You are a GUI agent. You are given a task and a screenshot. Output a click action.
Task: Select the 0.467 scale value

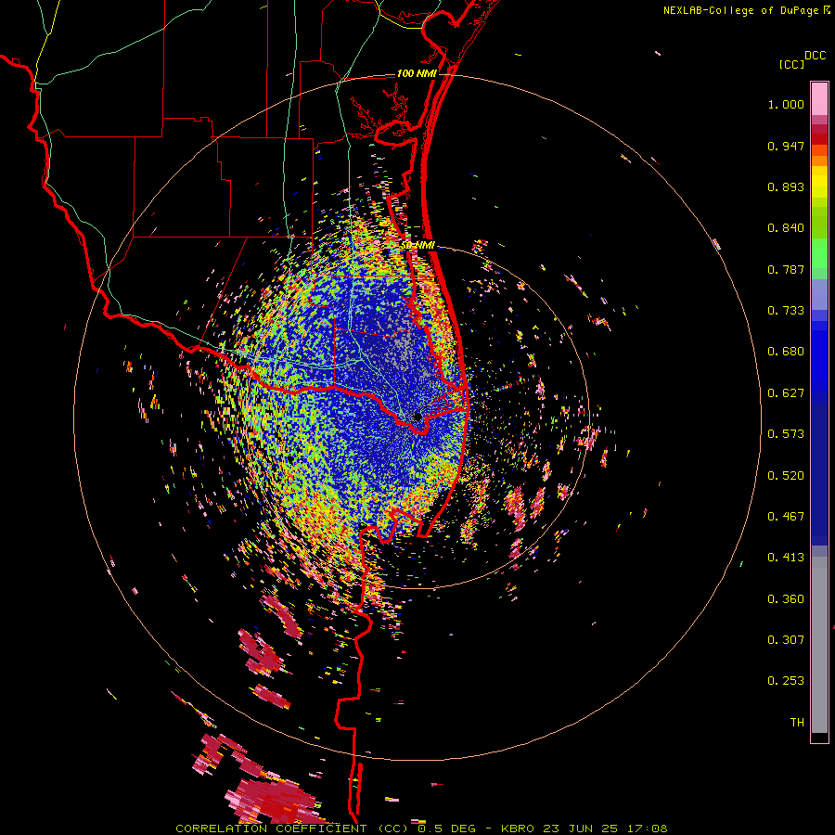tap(786, 517)
